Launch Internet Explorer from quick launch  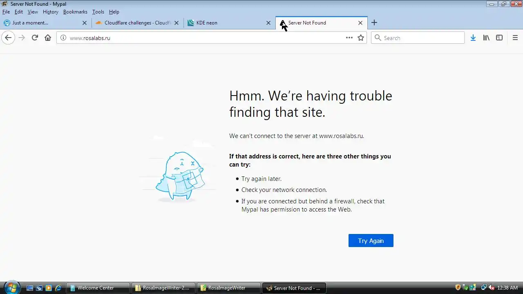coord(58,288)
